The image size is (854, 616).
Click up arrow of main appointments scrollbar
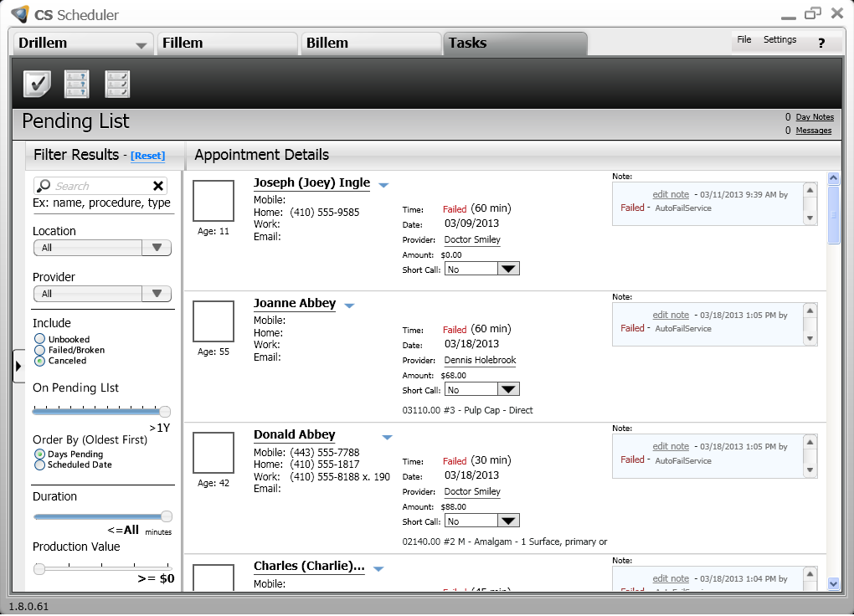(x=834, y=178)
